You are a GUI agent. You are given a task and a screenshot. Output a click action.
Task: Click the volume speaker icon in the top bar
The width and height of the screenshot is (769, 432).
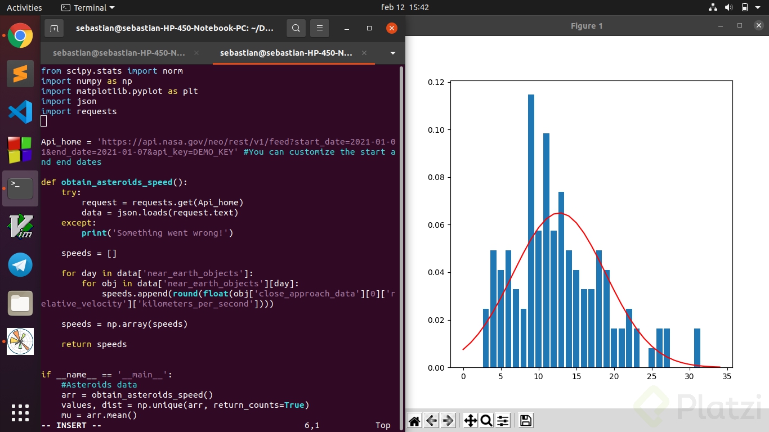[x=728, y=7]
